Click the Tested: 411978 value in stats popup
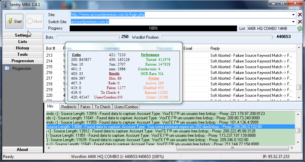The image size is (305, 162). (x=158, y=59)
